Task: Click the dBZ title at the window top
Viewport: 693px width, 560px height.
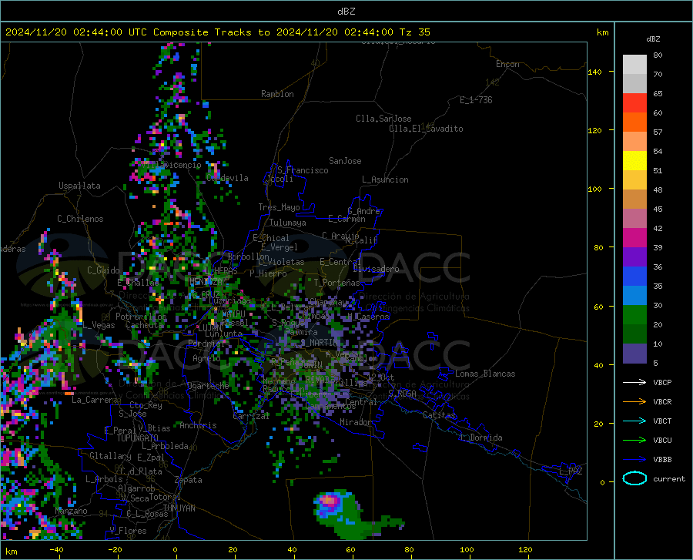Action: (x=346, y=12)
